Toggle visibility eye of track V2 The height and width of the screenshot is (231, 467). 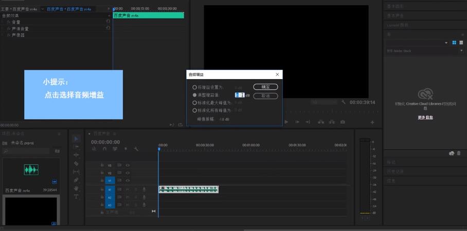[128, 172]
